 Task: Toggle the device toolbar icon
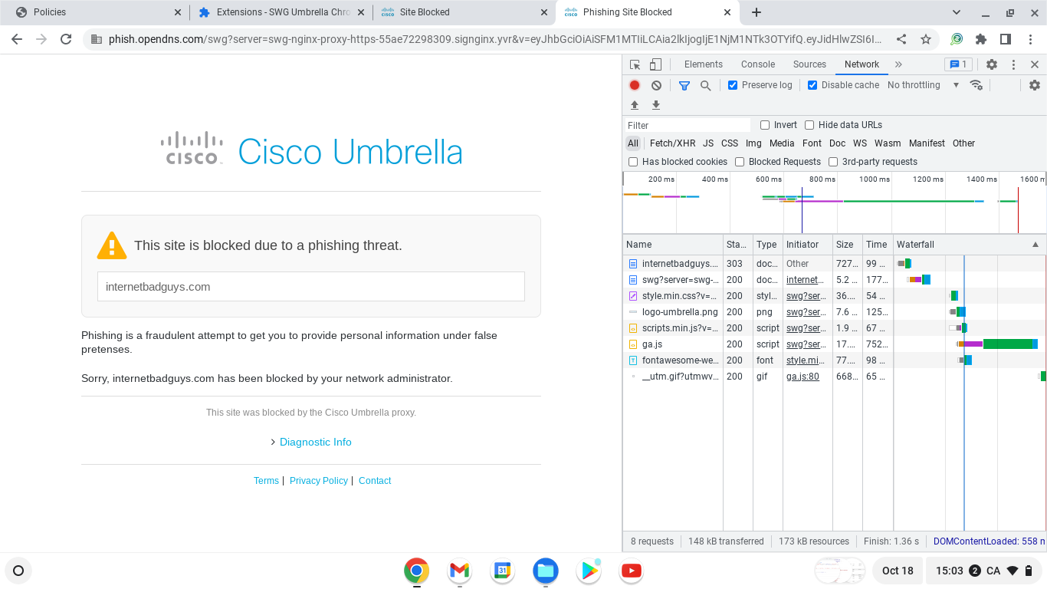655,64
